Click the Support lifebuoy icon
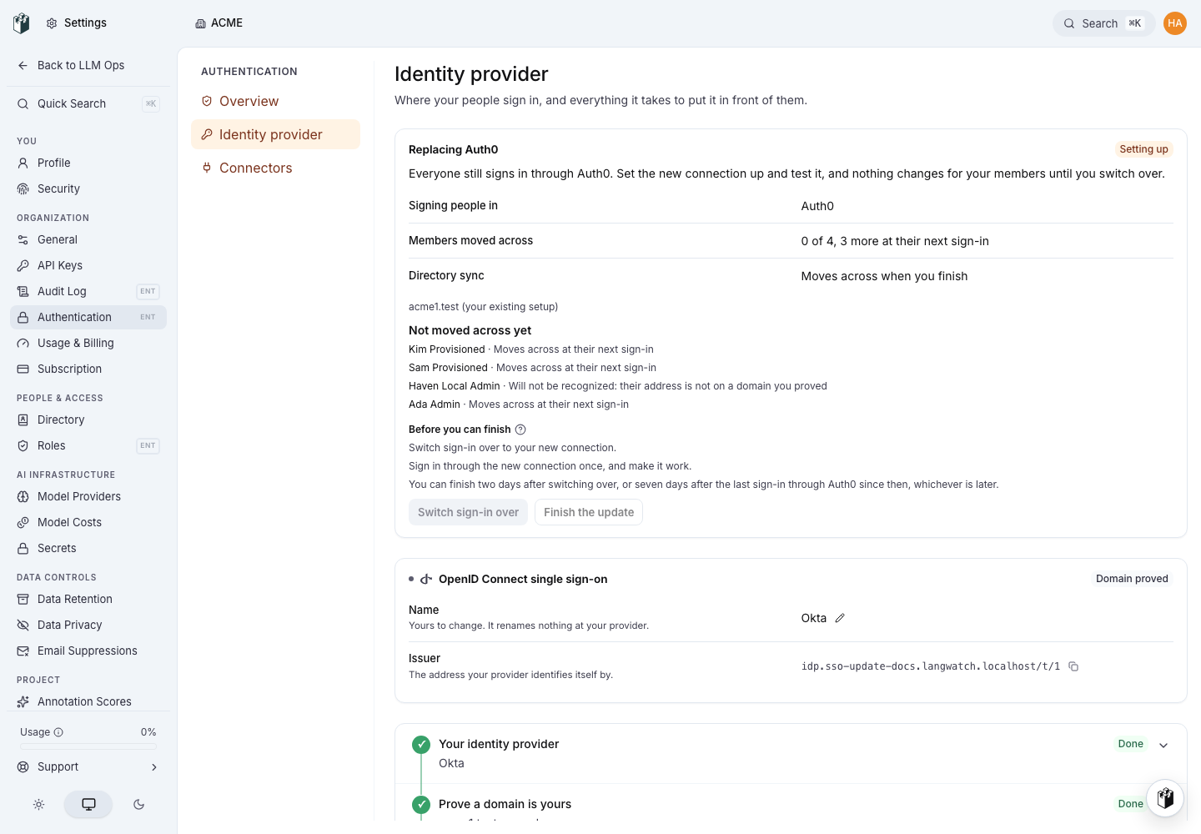Screen dimensions: 1201x834 point(23,767)
